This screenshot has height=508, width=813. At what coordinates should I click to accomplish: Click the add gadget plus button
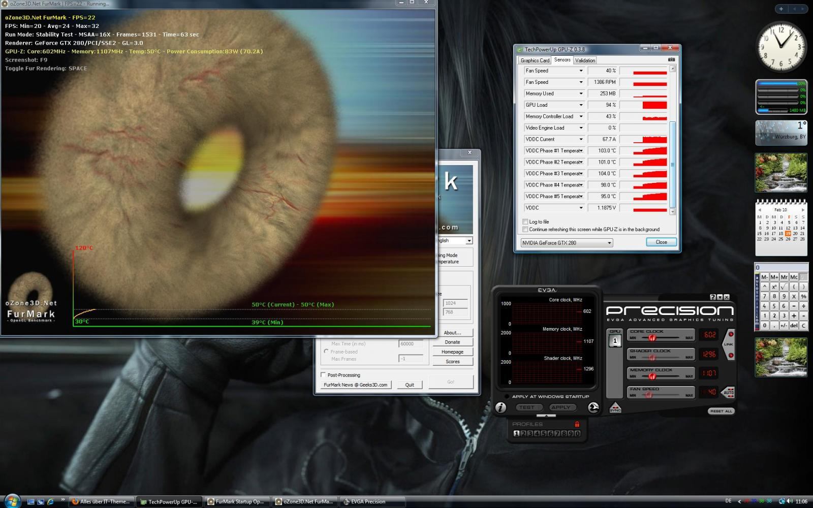point(781,9)
